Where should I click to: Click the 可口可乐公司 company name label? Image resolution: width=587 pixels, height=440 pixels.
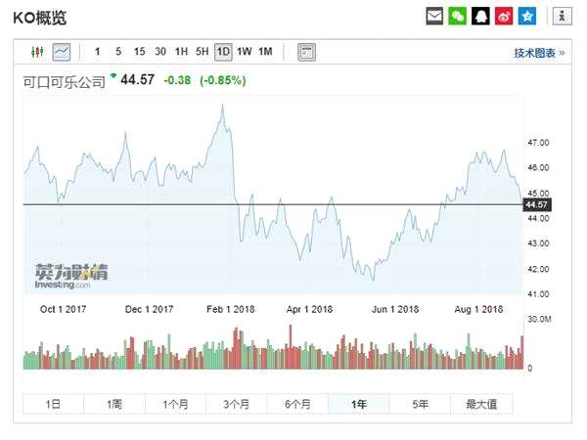(x=64, y=82)
